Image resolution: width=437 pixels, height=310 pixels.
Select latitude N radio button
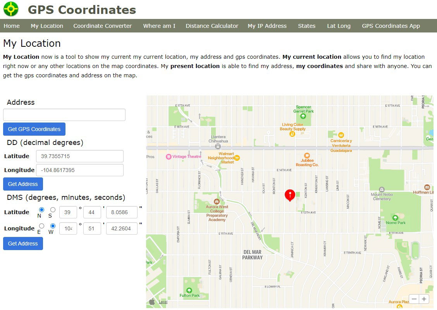[41, 210]
